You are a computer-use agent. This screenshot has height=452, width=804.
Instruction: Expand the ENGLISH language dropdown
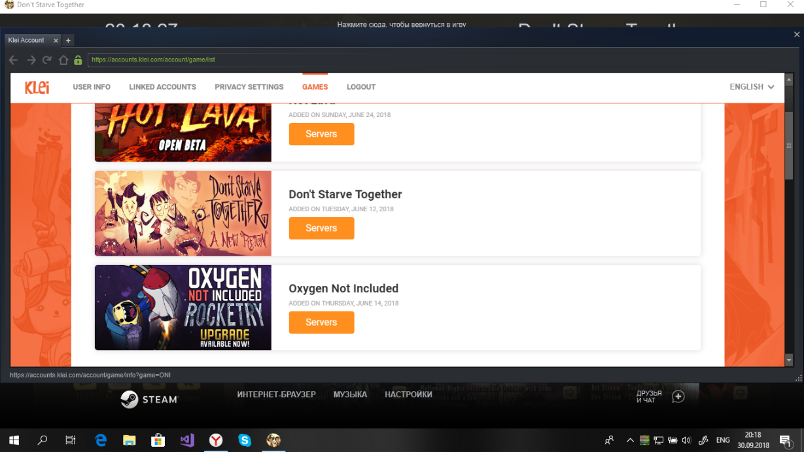(x=752, y=87)
